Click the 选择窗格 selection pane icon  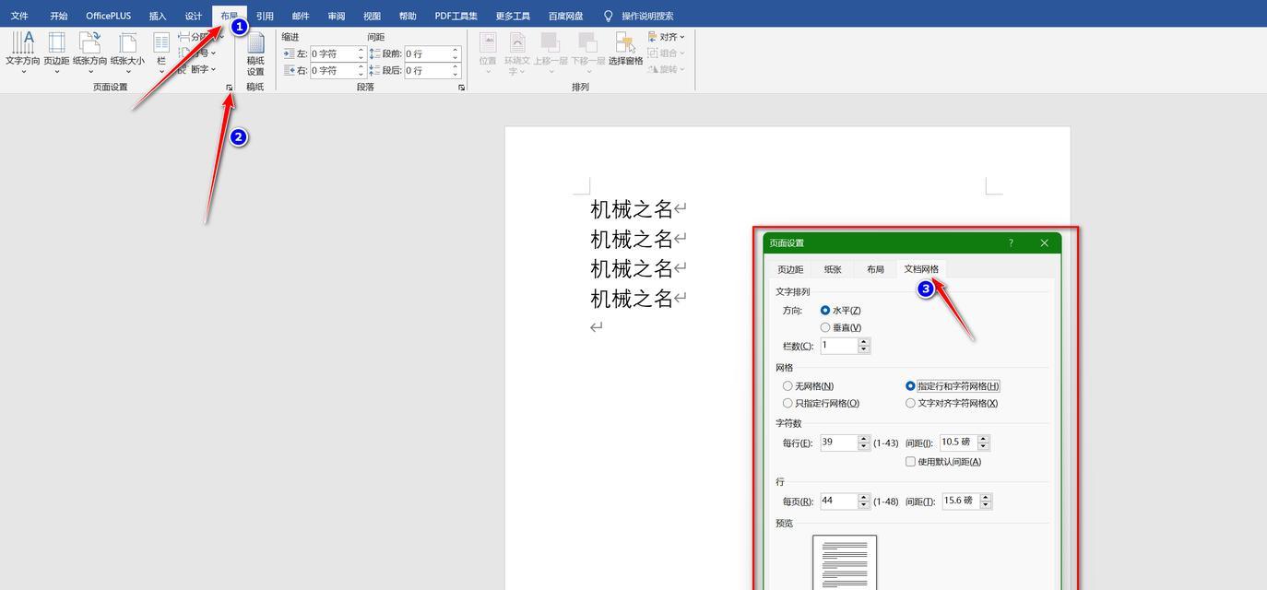[625, 42]
